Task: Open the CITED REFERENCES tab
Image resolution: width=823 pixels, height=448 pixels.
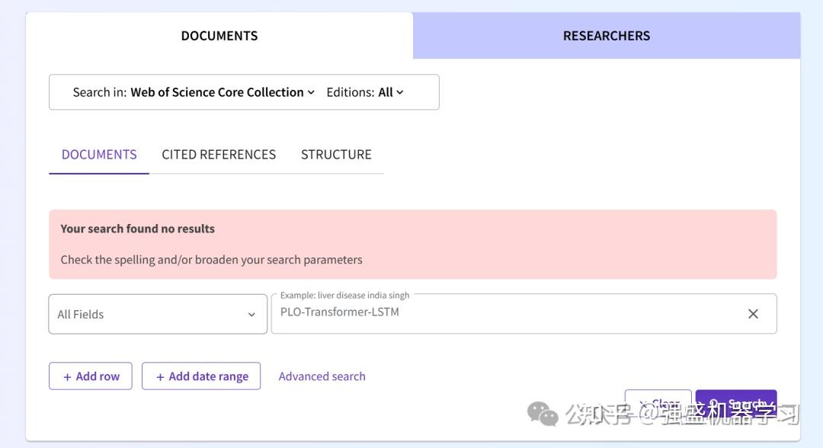Action: (x=219, y=154)
